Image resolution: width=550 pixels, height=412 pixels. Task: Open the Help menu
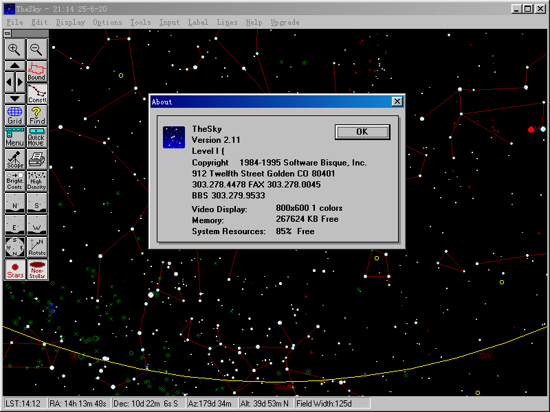[254, 23]
